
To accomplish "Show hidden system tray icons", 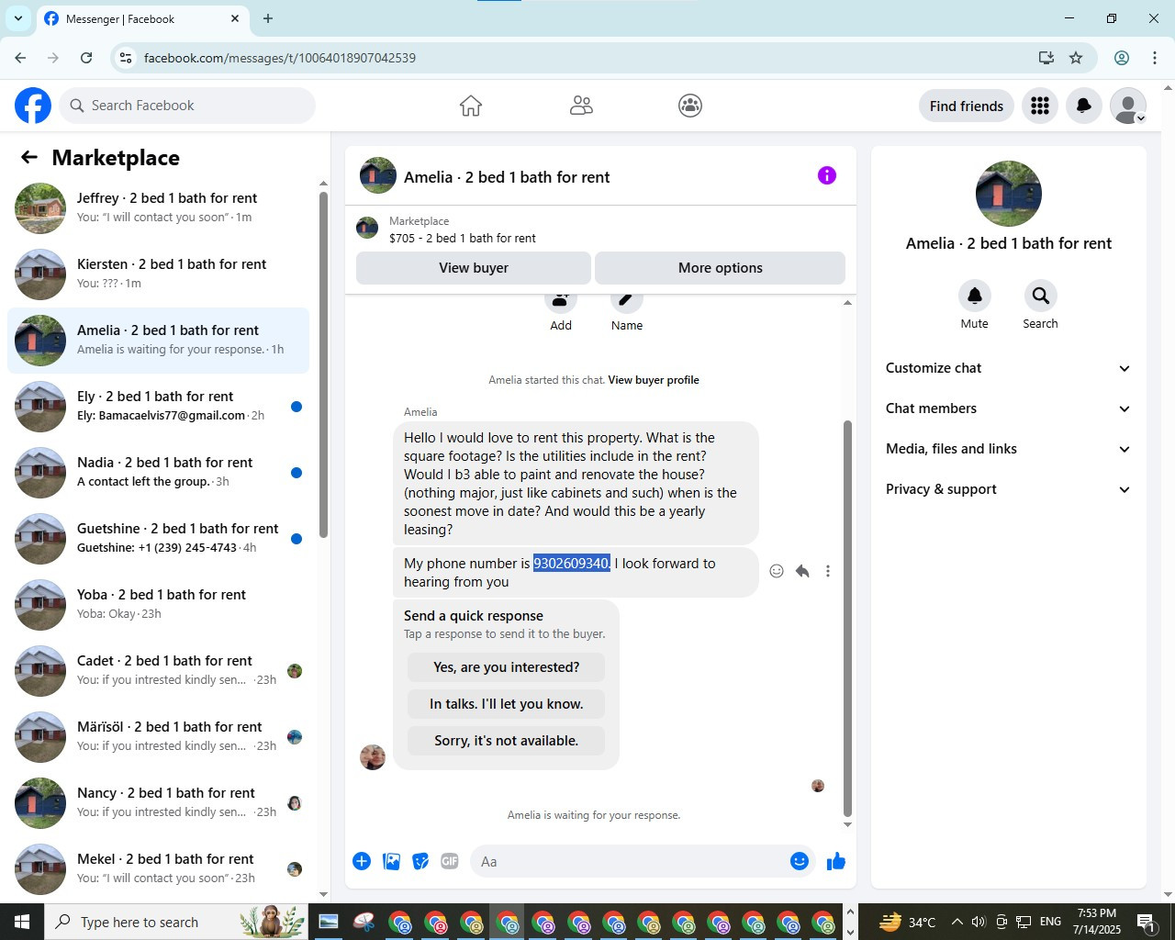I will point(957,922).
